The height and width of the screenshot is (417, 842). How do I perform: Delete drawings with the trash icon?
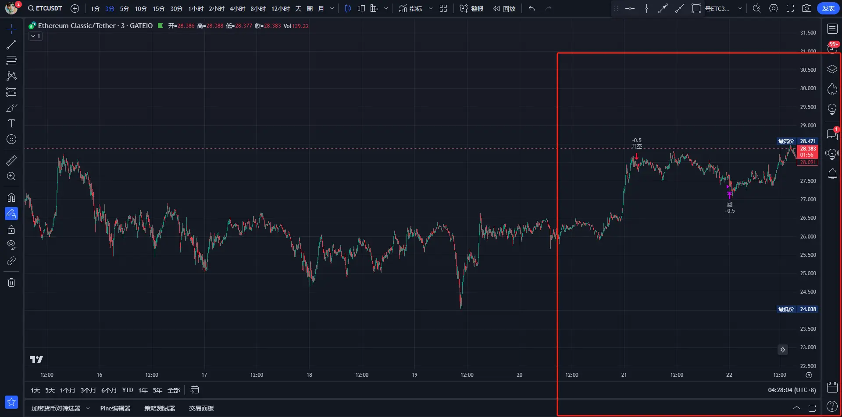click(x=11, y=282)
